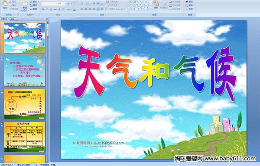Select the oval shape in shapes gallery
This screenshot has width=260, height=166.
(148, 2)
